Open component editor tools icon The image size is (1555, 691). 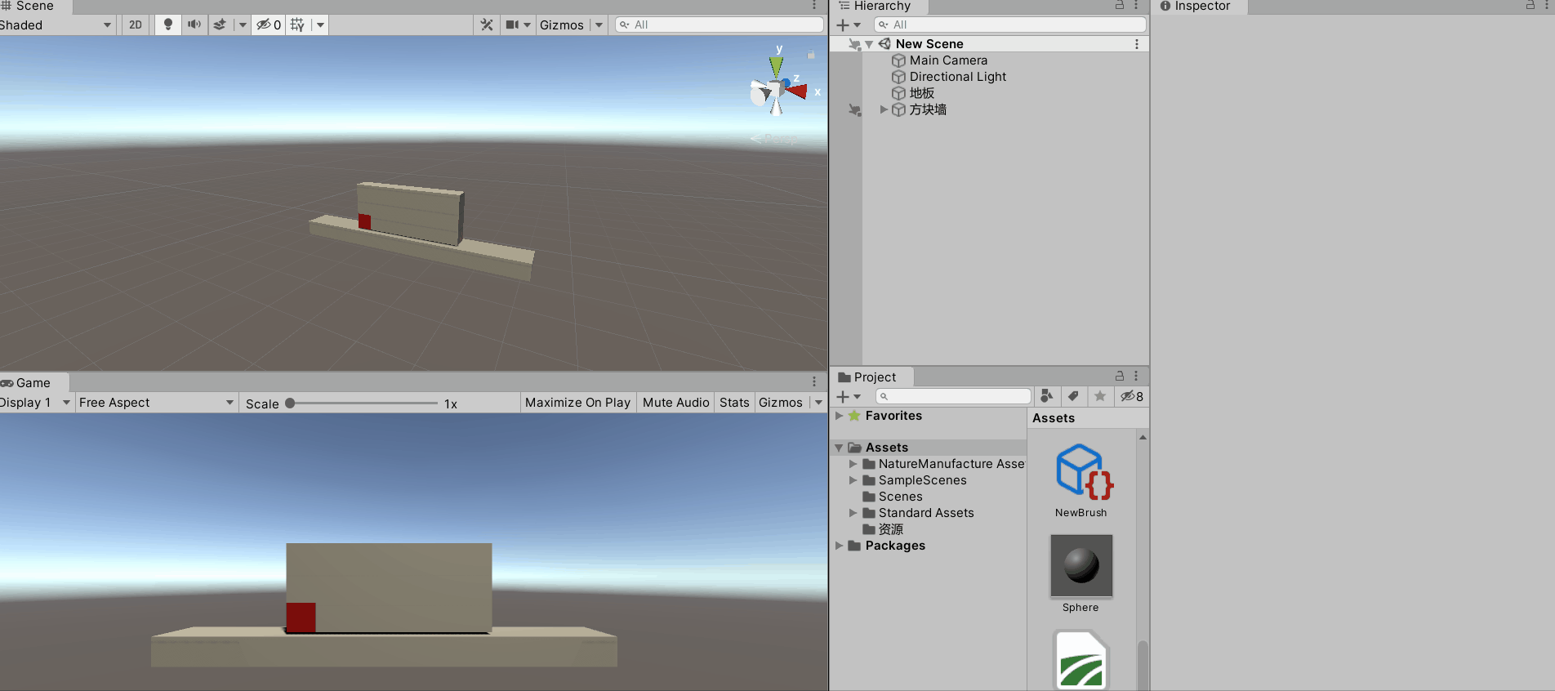(x=487, y=25)
